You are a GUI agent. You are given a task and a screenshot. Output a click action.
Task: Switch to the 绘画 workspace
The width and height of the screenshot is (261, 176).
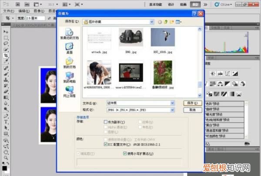183,4
